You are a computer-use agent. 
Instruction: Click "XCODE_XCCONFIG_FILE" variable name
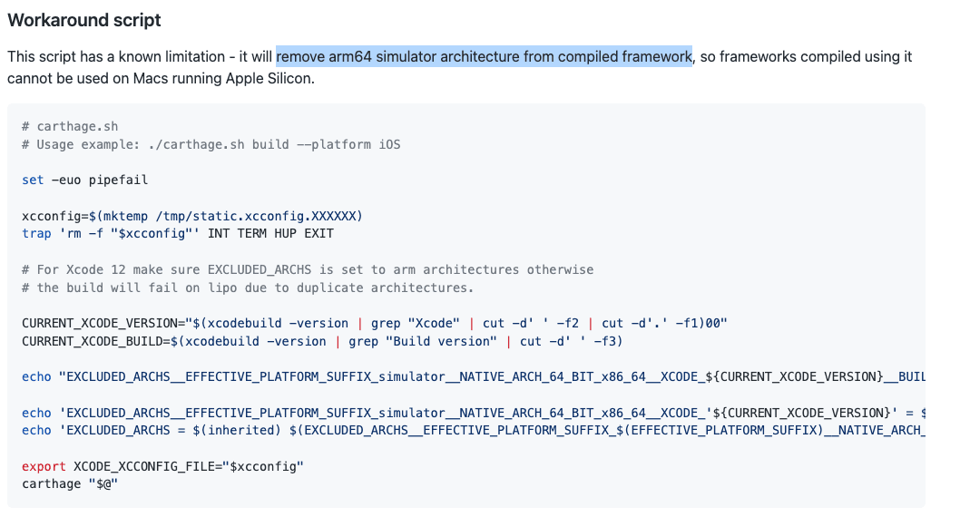click(143, 466)
